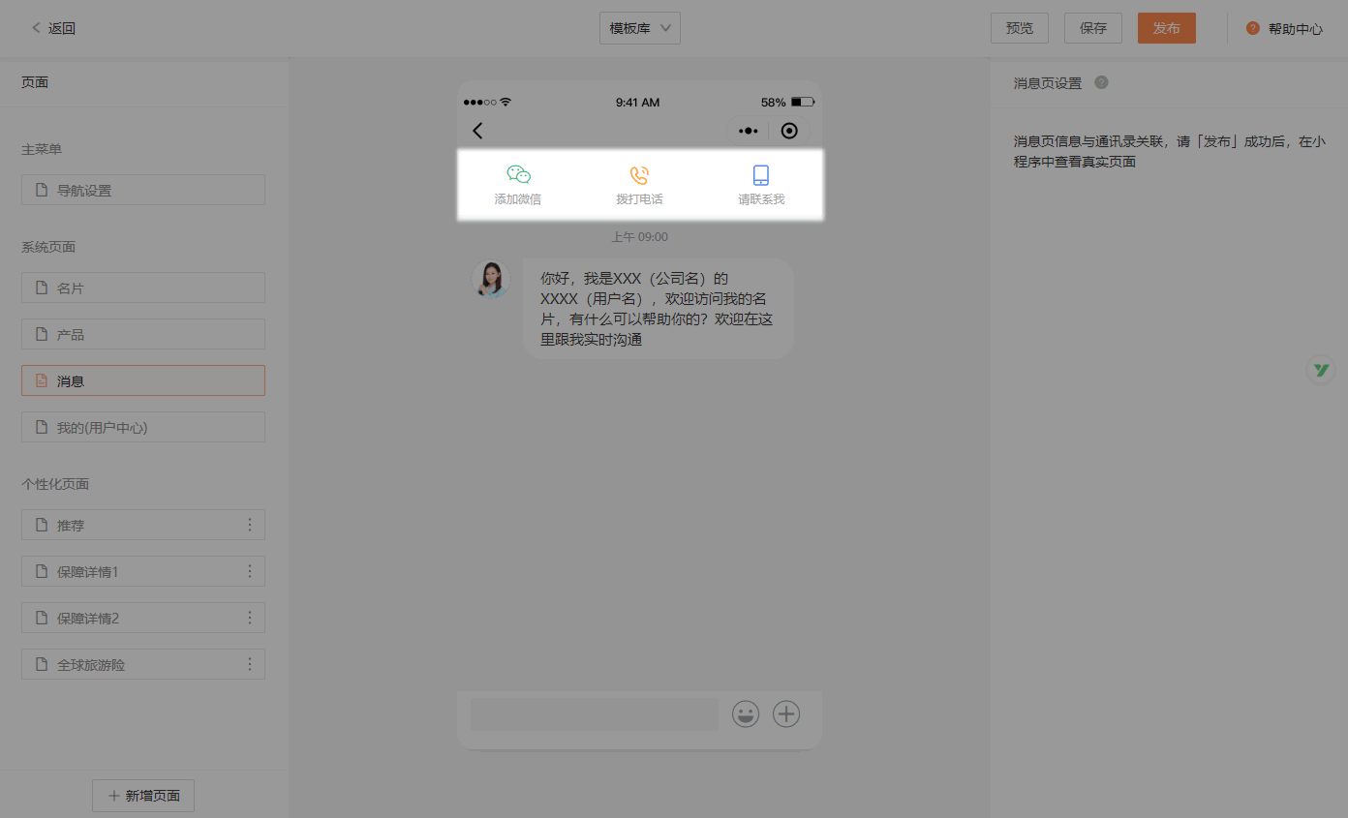
Task: Select the 名片 system page
Action: click(x=143, y=288)
